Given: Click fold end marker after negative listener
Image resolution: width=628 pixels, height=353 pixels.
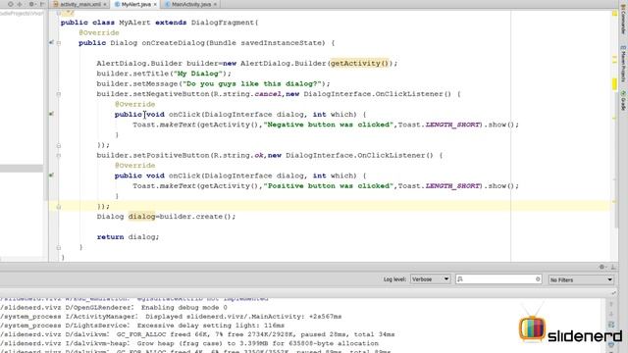Looking at the screenshot, I should tap(59, 145).
